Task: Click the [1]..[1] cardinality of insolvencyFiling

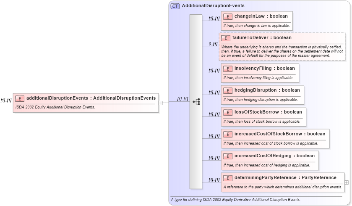Action: [x=214, y=70]
